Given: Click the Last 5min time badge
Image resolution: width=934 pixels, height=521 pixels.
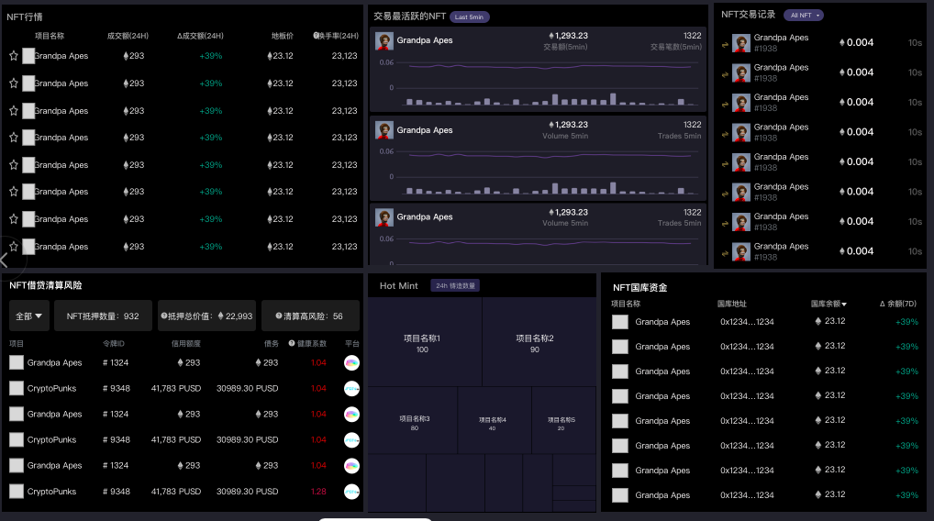Looking at the screenshot, I should (x=469, y=17).
